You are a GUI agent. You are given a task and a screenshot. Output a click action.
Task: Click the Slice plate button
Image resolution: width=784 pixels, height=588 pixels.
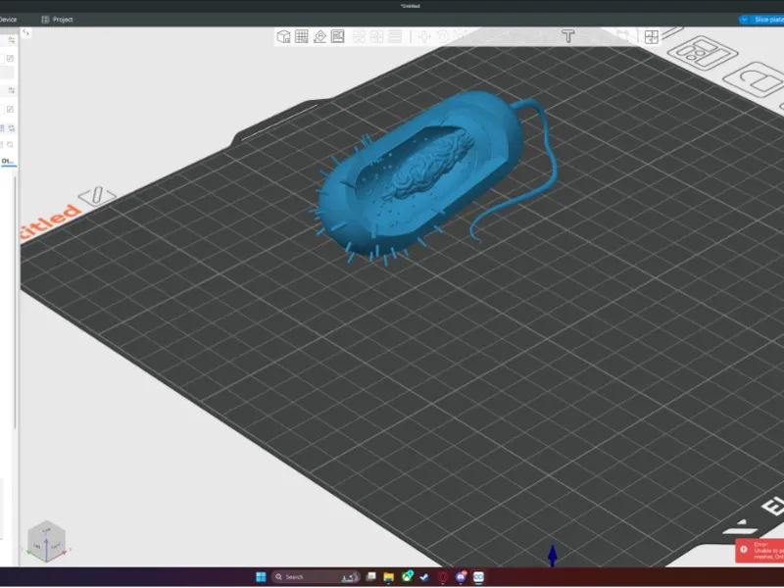[768, 20]
